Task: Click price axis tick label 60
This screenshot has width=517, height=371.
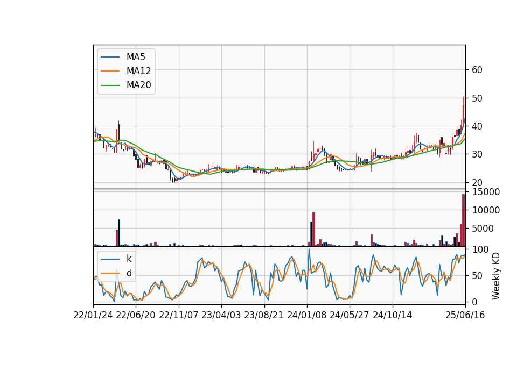Action: [x=477, y=70]
